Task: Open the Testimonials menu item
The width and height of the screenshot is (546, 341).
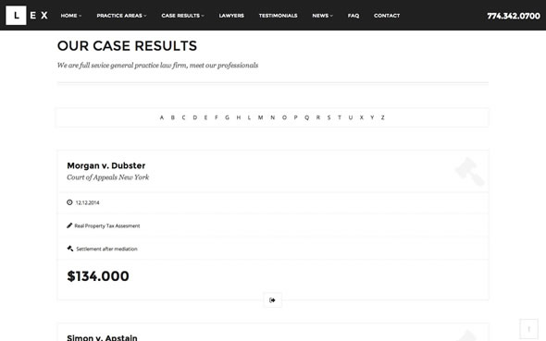Action: point(278,16)
